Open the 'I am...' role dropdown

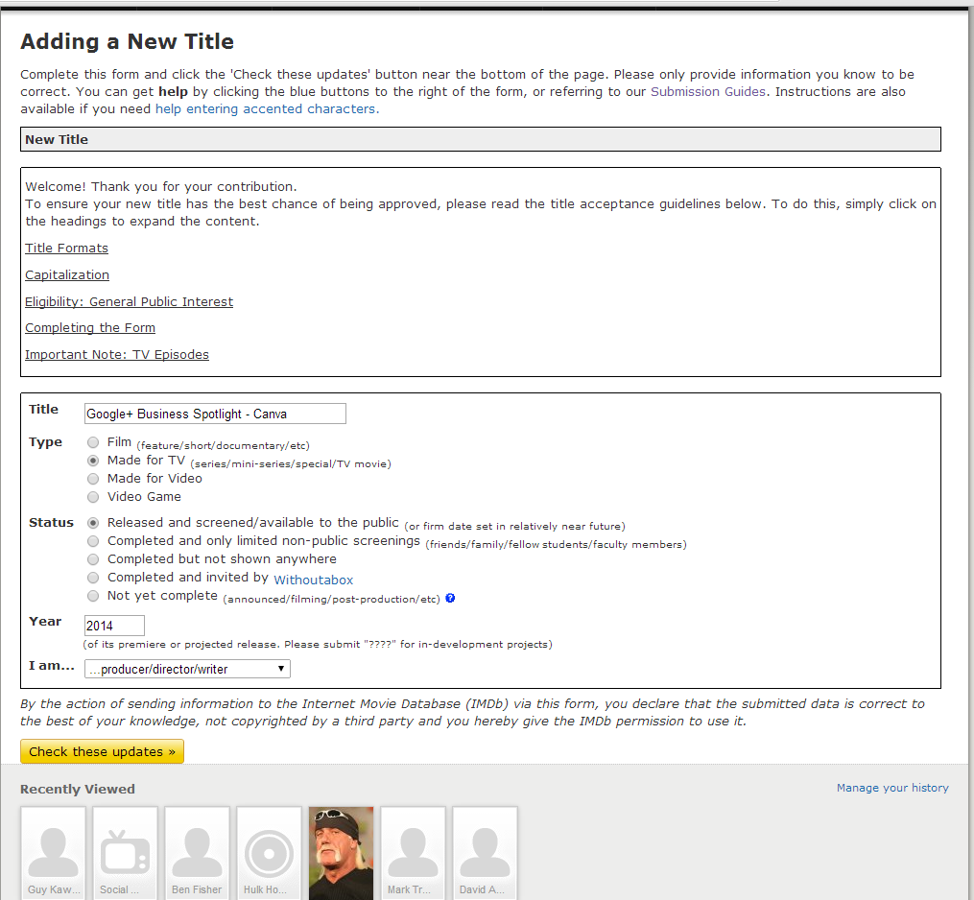[x=187, y=669]
